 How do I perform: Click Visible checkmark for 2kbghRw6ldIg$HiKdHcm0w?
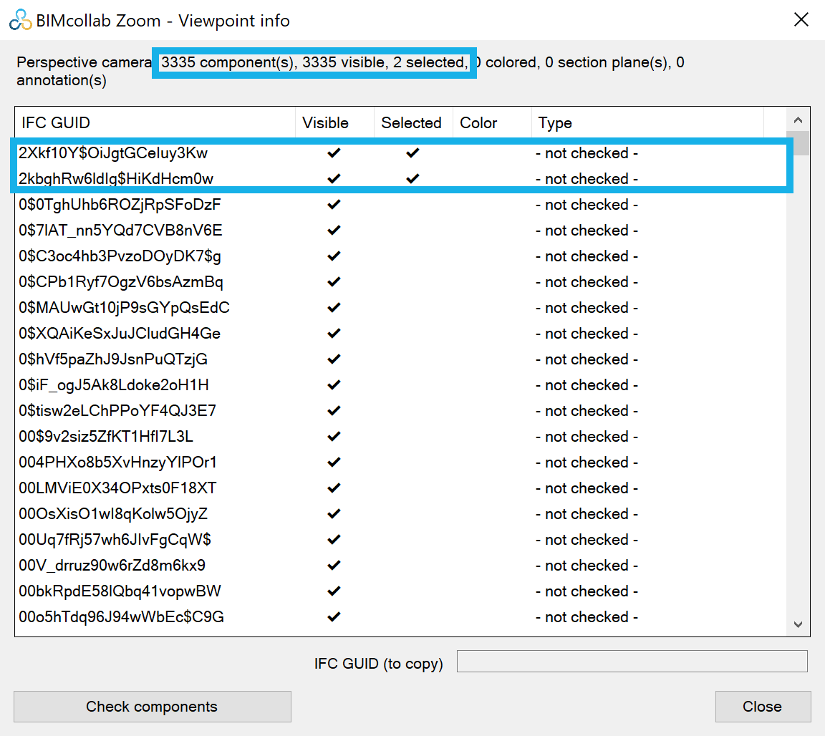(x=334, y=179)
